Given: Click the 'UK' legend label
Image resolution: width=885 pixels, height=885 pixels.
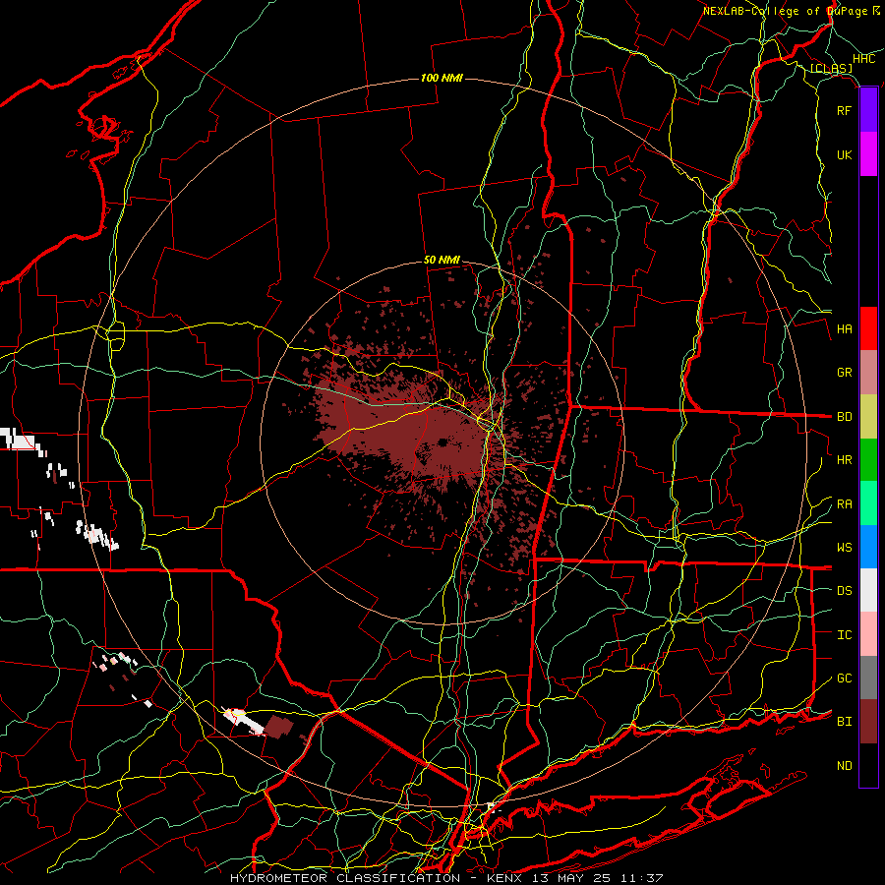Looking at the screenshot, I should [844, 154].
